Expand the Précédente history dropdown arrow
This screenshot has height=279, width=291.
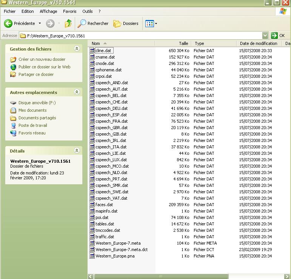point(40,23)
